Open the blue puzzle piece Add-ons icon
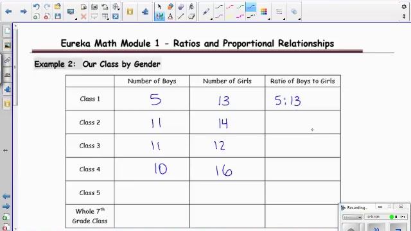The image size is (411, 231). (145, 12)
